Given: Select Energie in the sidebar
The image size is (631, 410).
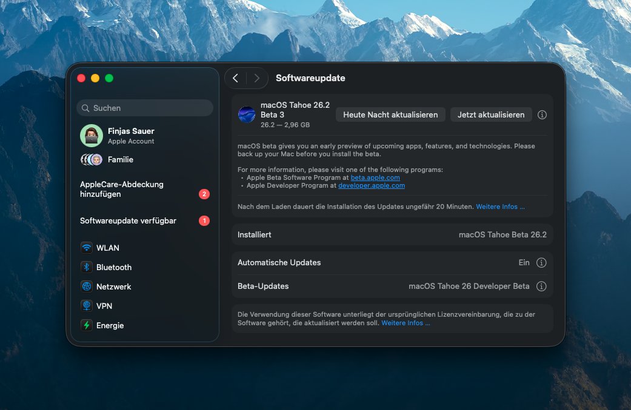Looking at the screenshot, I should pyautogui.click(x=145, y=325).
